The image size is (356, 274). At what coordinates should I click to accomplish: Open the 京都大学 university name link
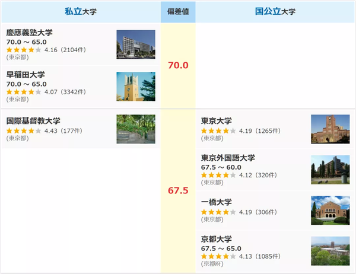[216, 239]
